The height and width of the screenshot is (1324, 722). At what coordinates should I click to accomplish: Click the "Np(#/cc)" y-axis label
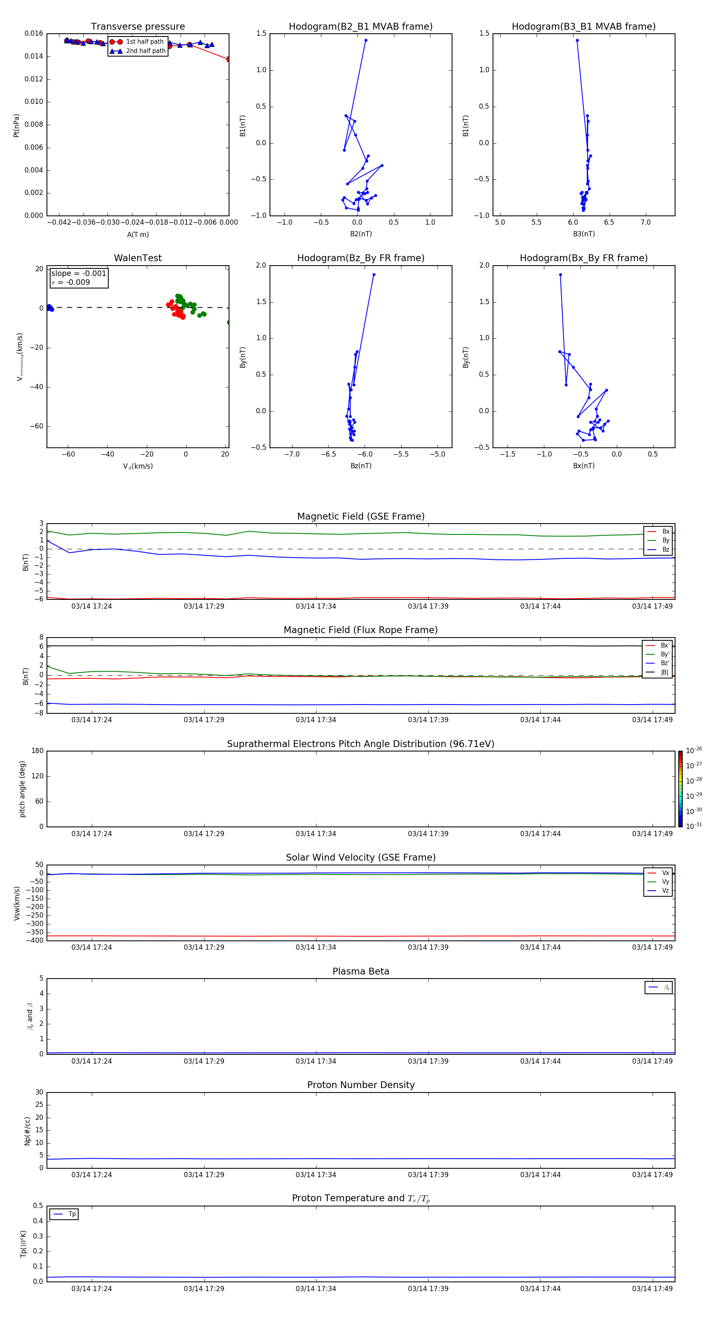(x=27, y=1131)
